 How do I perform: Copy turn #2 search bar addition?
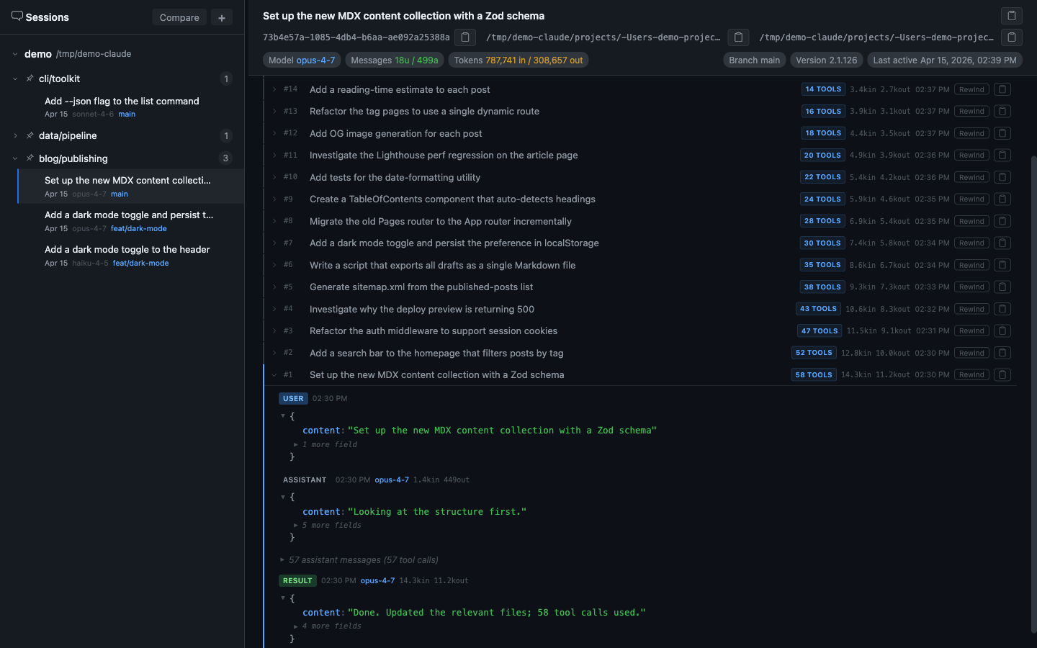(1002, 353)
